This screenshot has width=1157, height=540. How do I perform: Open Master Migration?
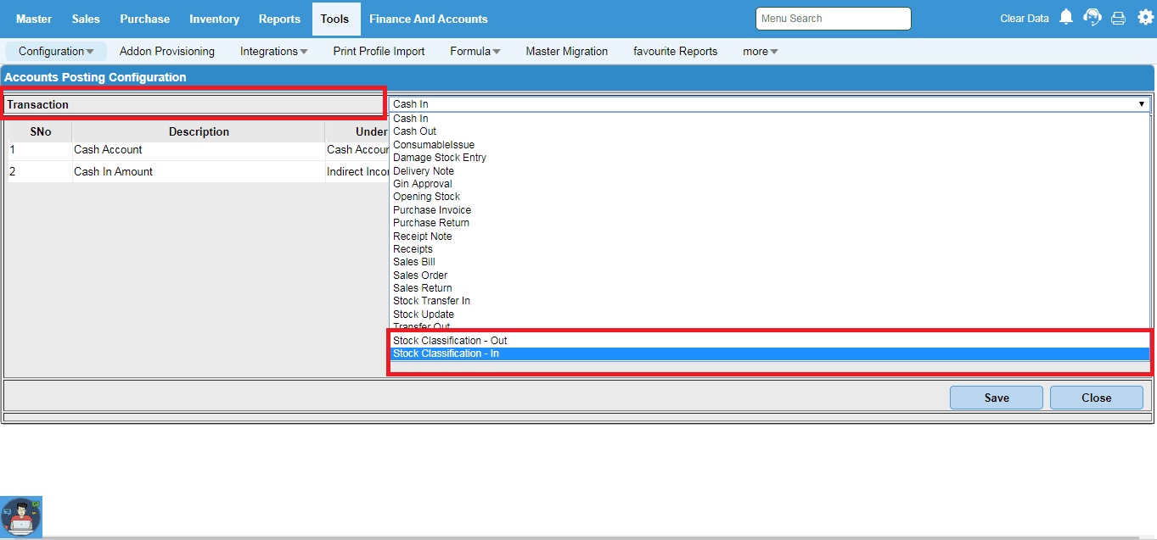coord(567,52)
